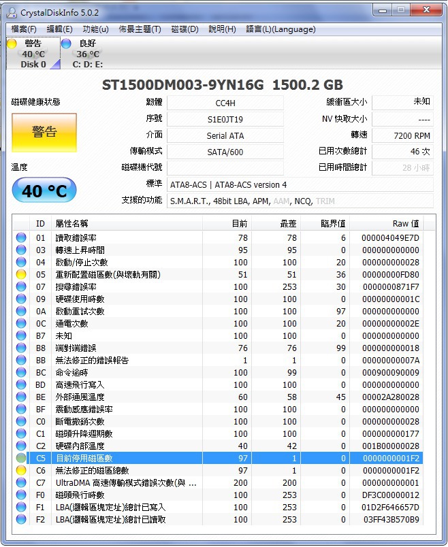Click status icon of row C1 磁頭升降週期數

pyautogui.click(x=21, y=433)
